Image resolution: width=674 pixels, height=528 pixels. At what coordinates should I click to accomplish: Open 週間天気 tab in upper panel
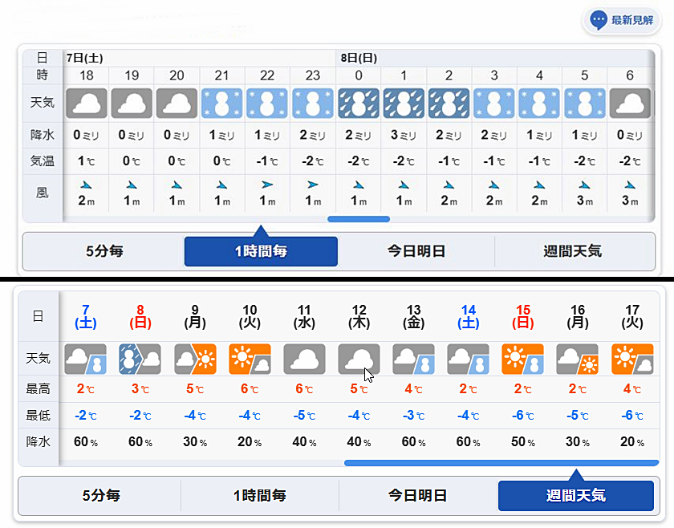(x=573, y=251)
